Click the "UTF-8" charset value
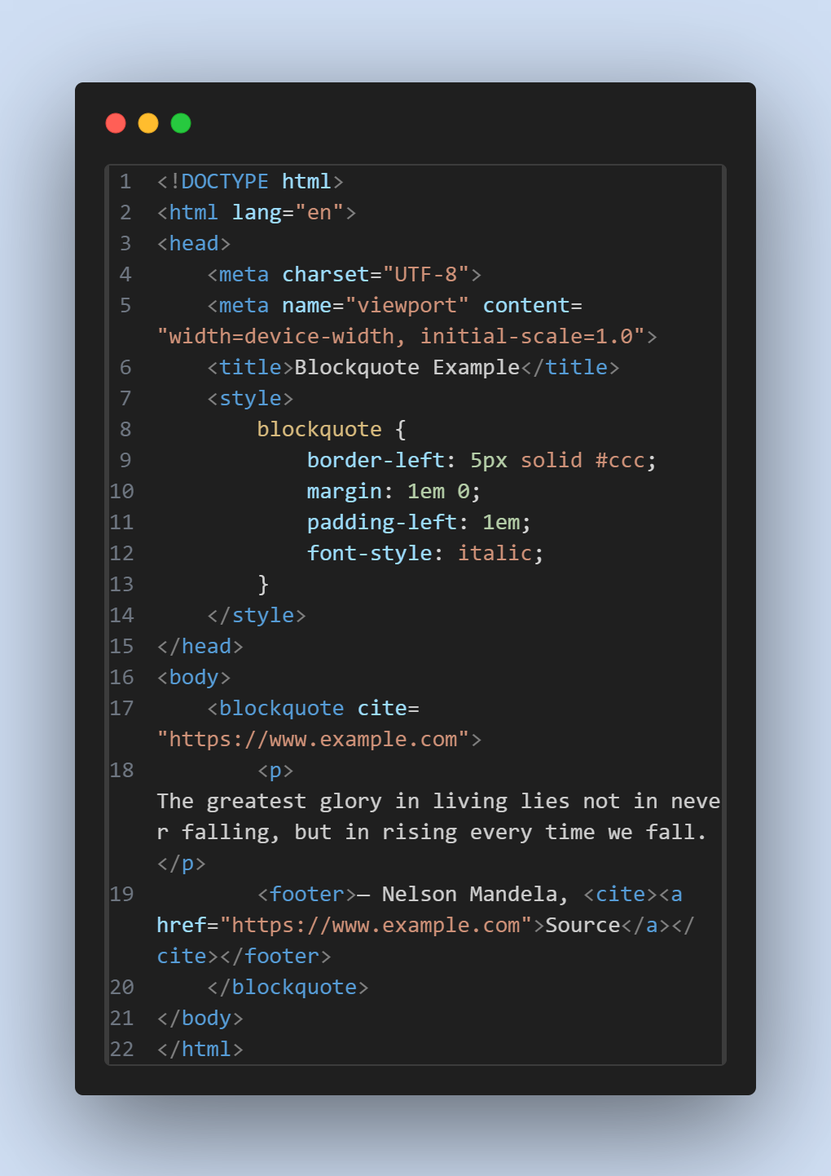 [x=426, y=274]
